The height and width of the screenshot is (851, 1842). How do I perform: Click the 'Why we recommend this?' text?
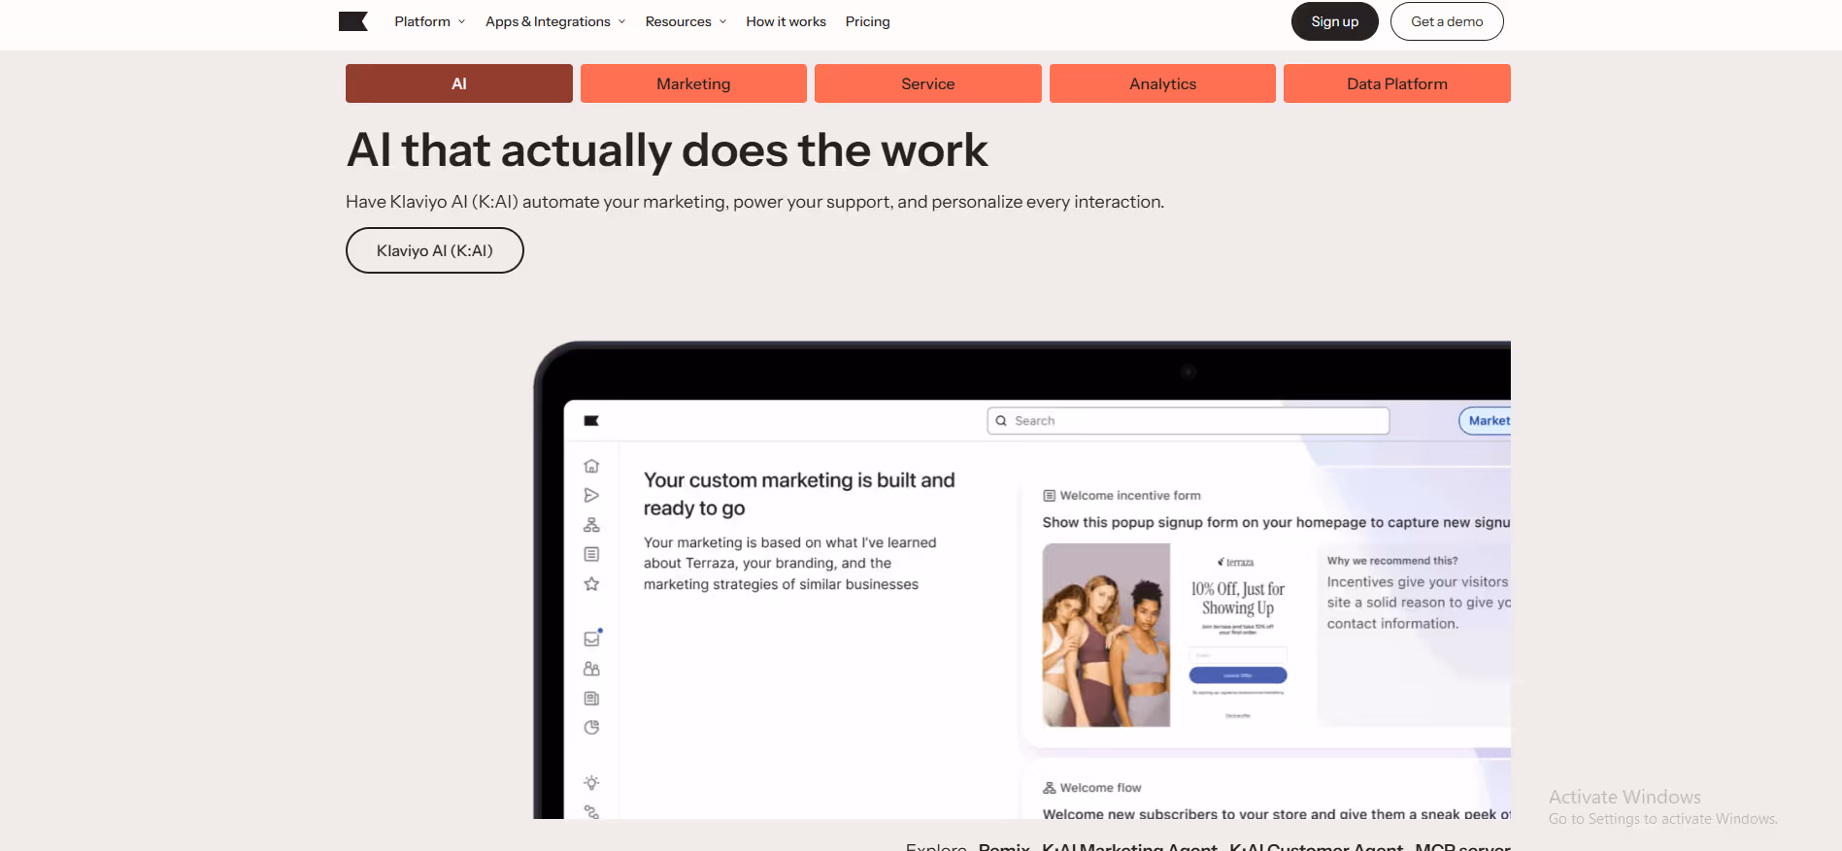[x=1392, y=561]
